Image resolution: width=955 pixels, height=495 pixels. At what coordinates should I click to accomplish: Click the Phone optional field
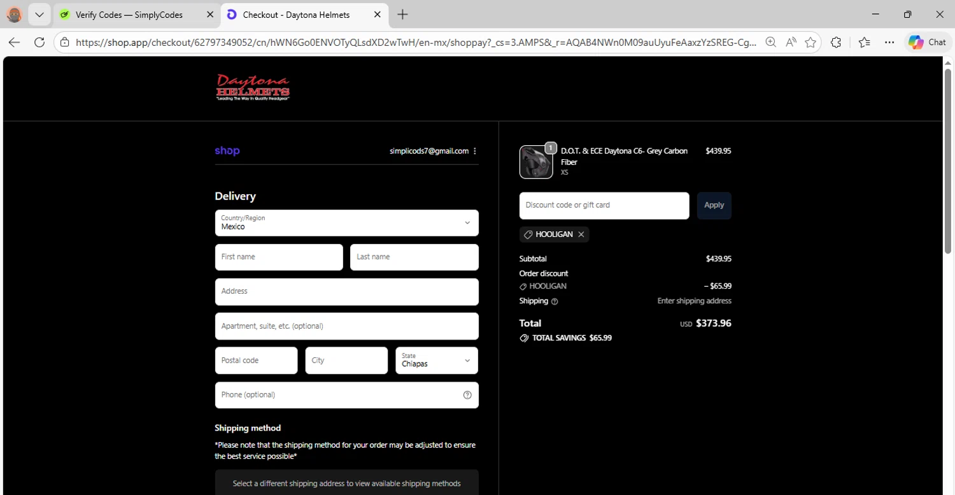pos(346,395)
